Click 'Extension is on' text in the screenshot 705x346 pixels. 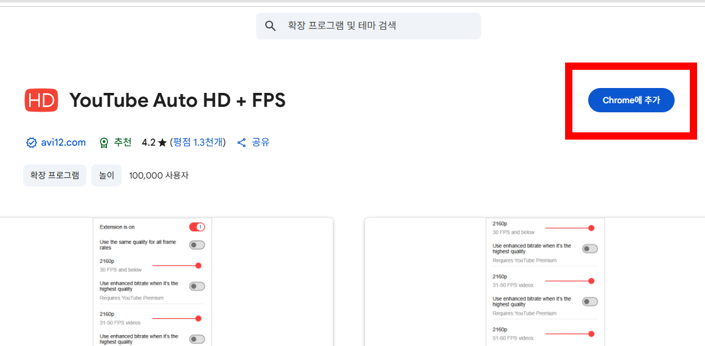click(117, 227)
